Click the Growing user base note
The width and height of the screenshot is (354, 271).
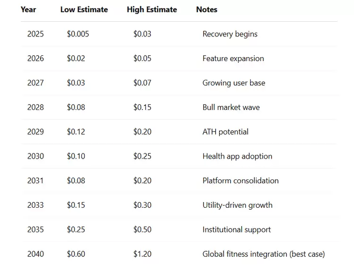point(234,83)
